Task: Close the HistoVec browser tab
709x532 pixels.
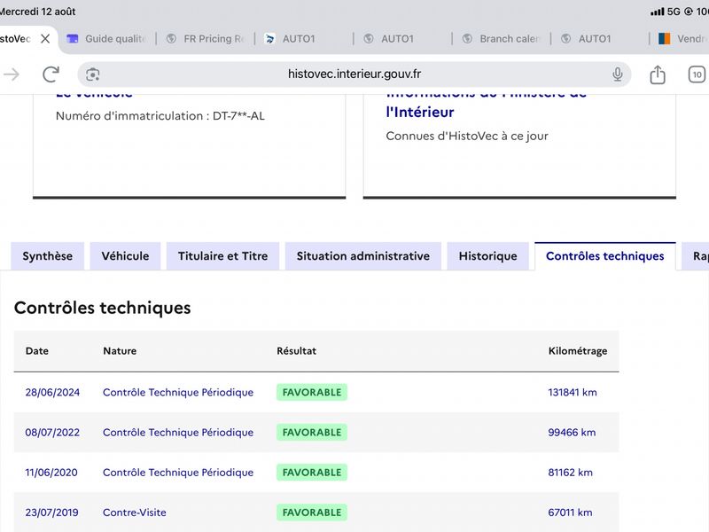Action: click(45, 39)
